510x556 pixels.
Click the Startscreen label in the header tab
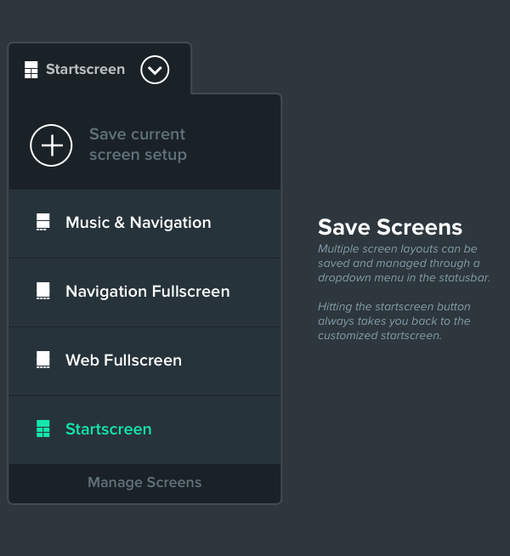(x=85, y=69)
